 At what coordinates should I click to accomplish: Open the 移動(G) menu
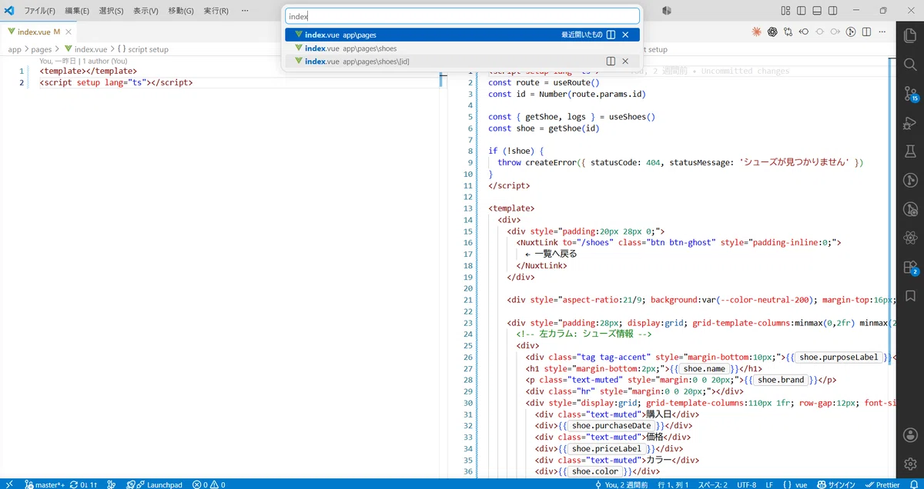[181, 11]
